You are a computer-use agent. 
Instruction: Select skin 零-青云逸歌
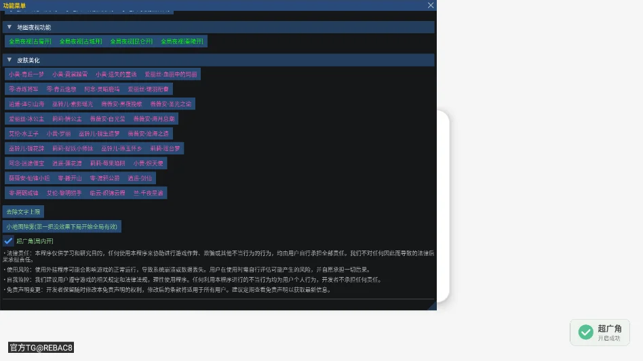point(62,89)
